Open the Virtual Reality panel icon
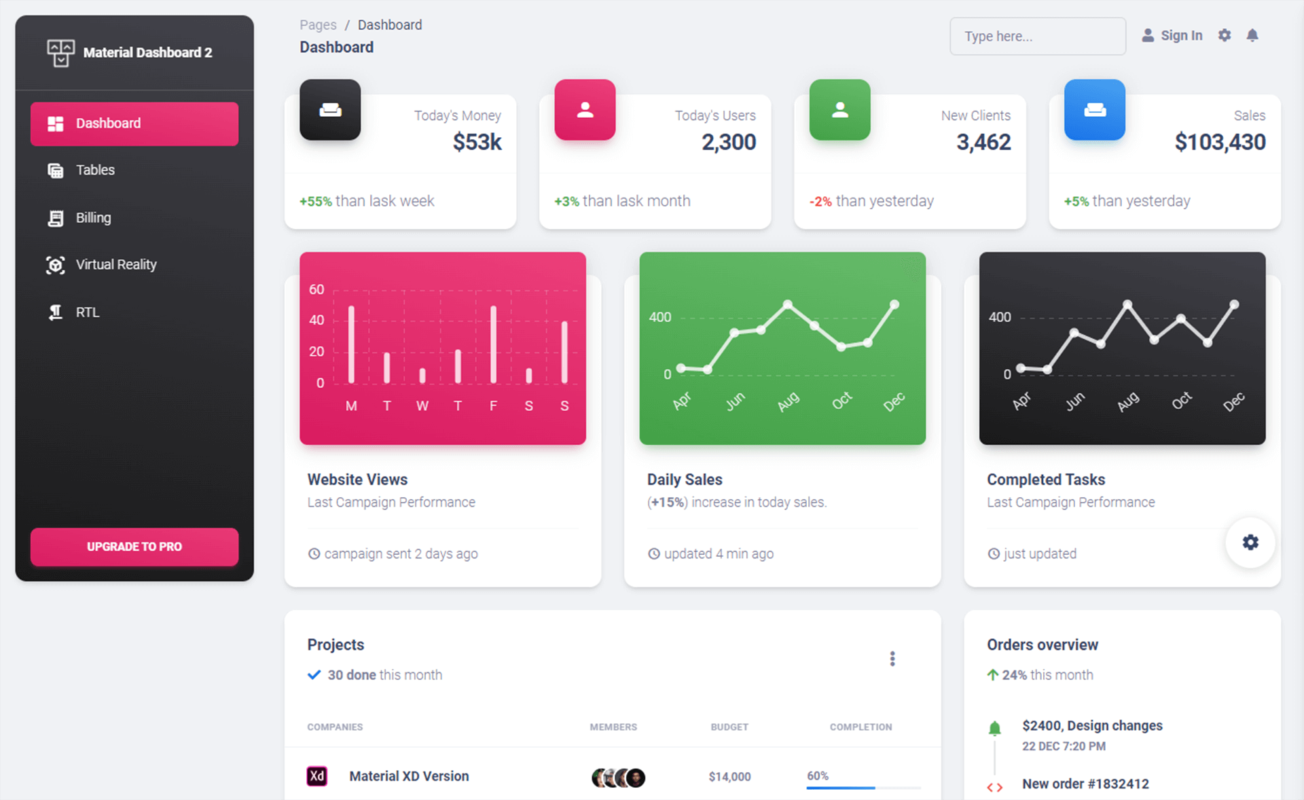This screenshot has width=1304, height=800. [x=53, y=264]
